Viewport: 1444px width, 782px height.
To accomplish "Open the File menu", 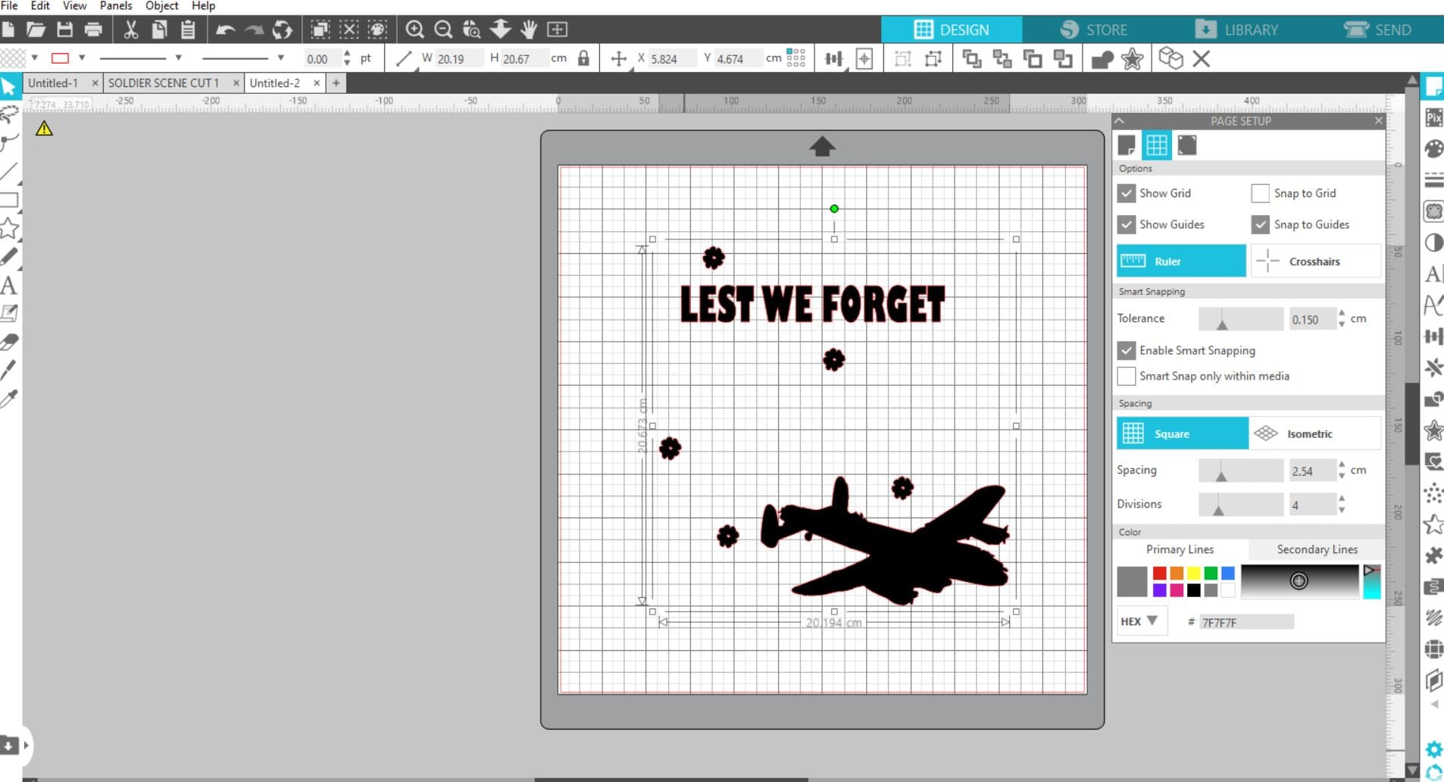I will tap(9, 6).
